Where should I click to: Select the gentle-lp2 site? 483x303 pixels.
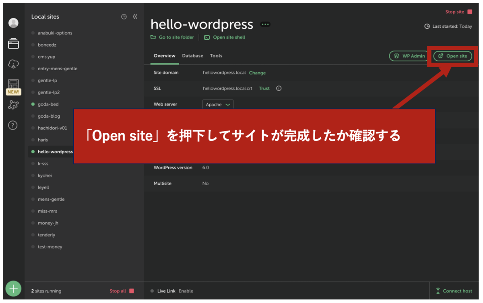click(49, 92)
